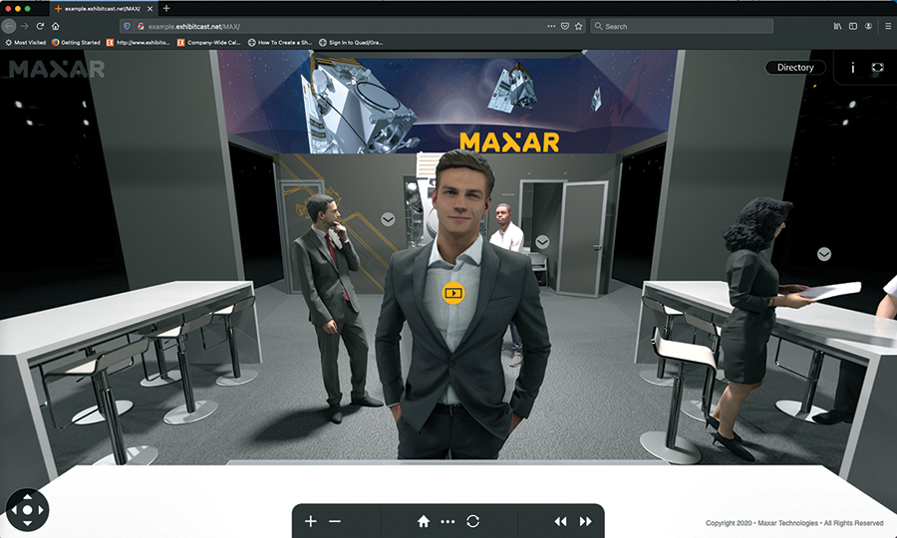
Task: Zoom out with the minus icon
Action: [x=335, y=521]
